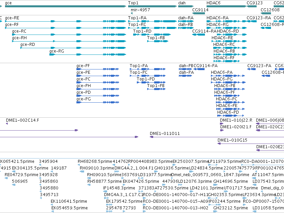The height and width of the screenshot is (213, 284).
Task: Select the CG9114 gene label
Action: 200,10
